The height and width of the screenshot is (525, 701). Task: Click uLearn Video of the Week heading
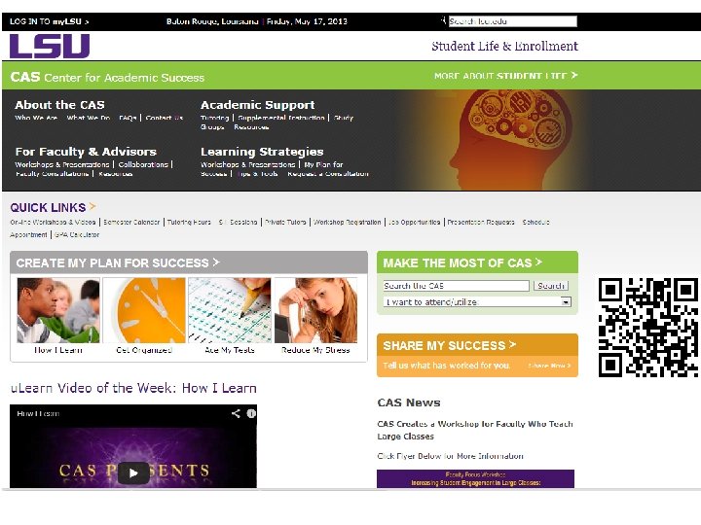coord(133,388)
